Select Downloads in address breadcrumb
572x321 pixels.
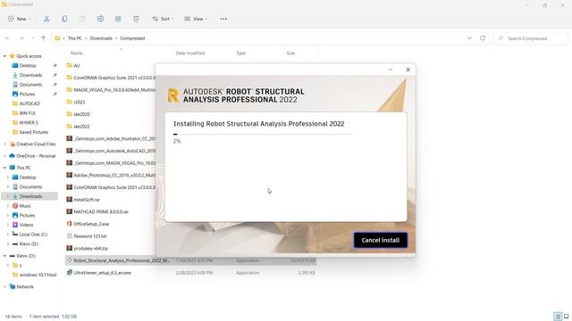click(101, 38)
